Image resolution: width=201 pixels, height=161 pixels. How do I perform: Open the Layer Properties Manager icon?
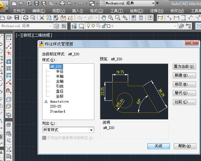coord(74,26)
